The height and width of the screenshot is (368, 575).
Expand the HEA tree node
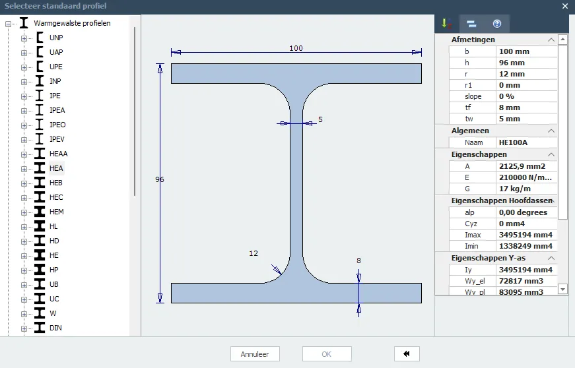[x=24, y=169]
